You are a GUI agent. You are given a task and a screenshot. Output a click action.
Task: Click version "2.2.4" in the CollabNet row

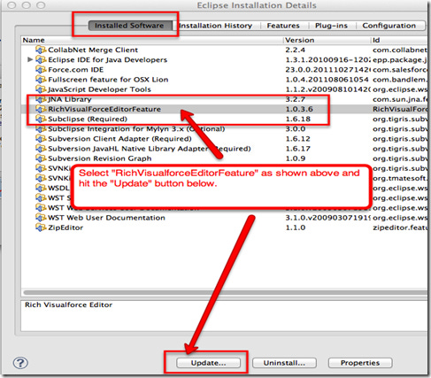pyautogui.click(x=296, y=50)
